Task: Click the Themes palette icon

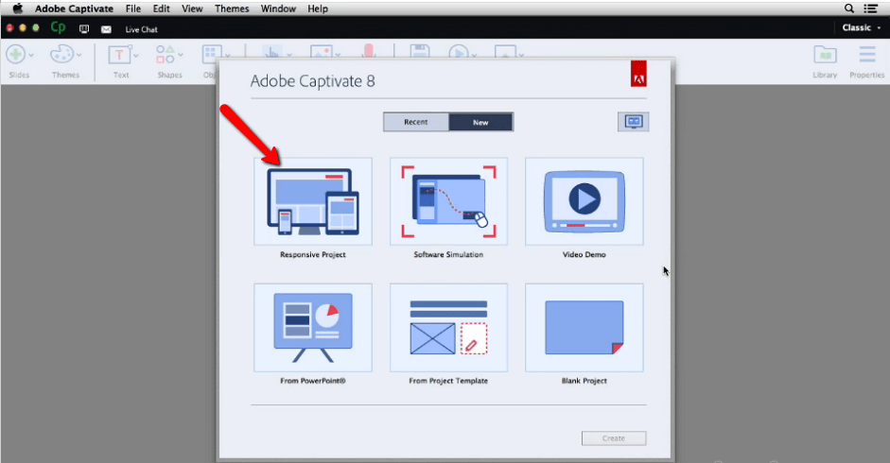Action: point(61,55)
